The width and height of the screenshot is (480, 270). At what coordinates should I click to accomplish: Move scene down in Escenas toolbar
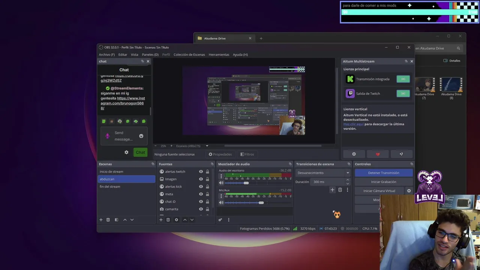[132, 220]
